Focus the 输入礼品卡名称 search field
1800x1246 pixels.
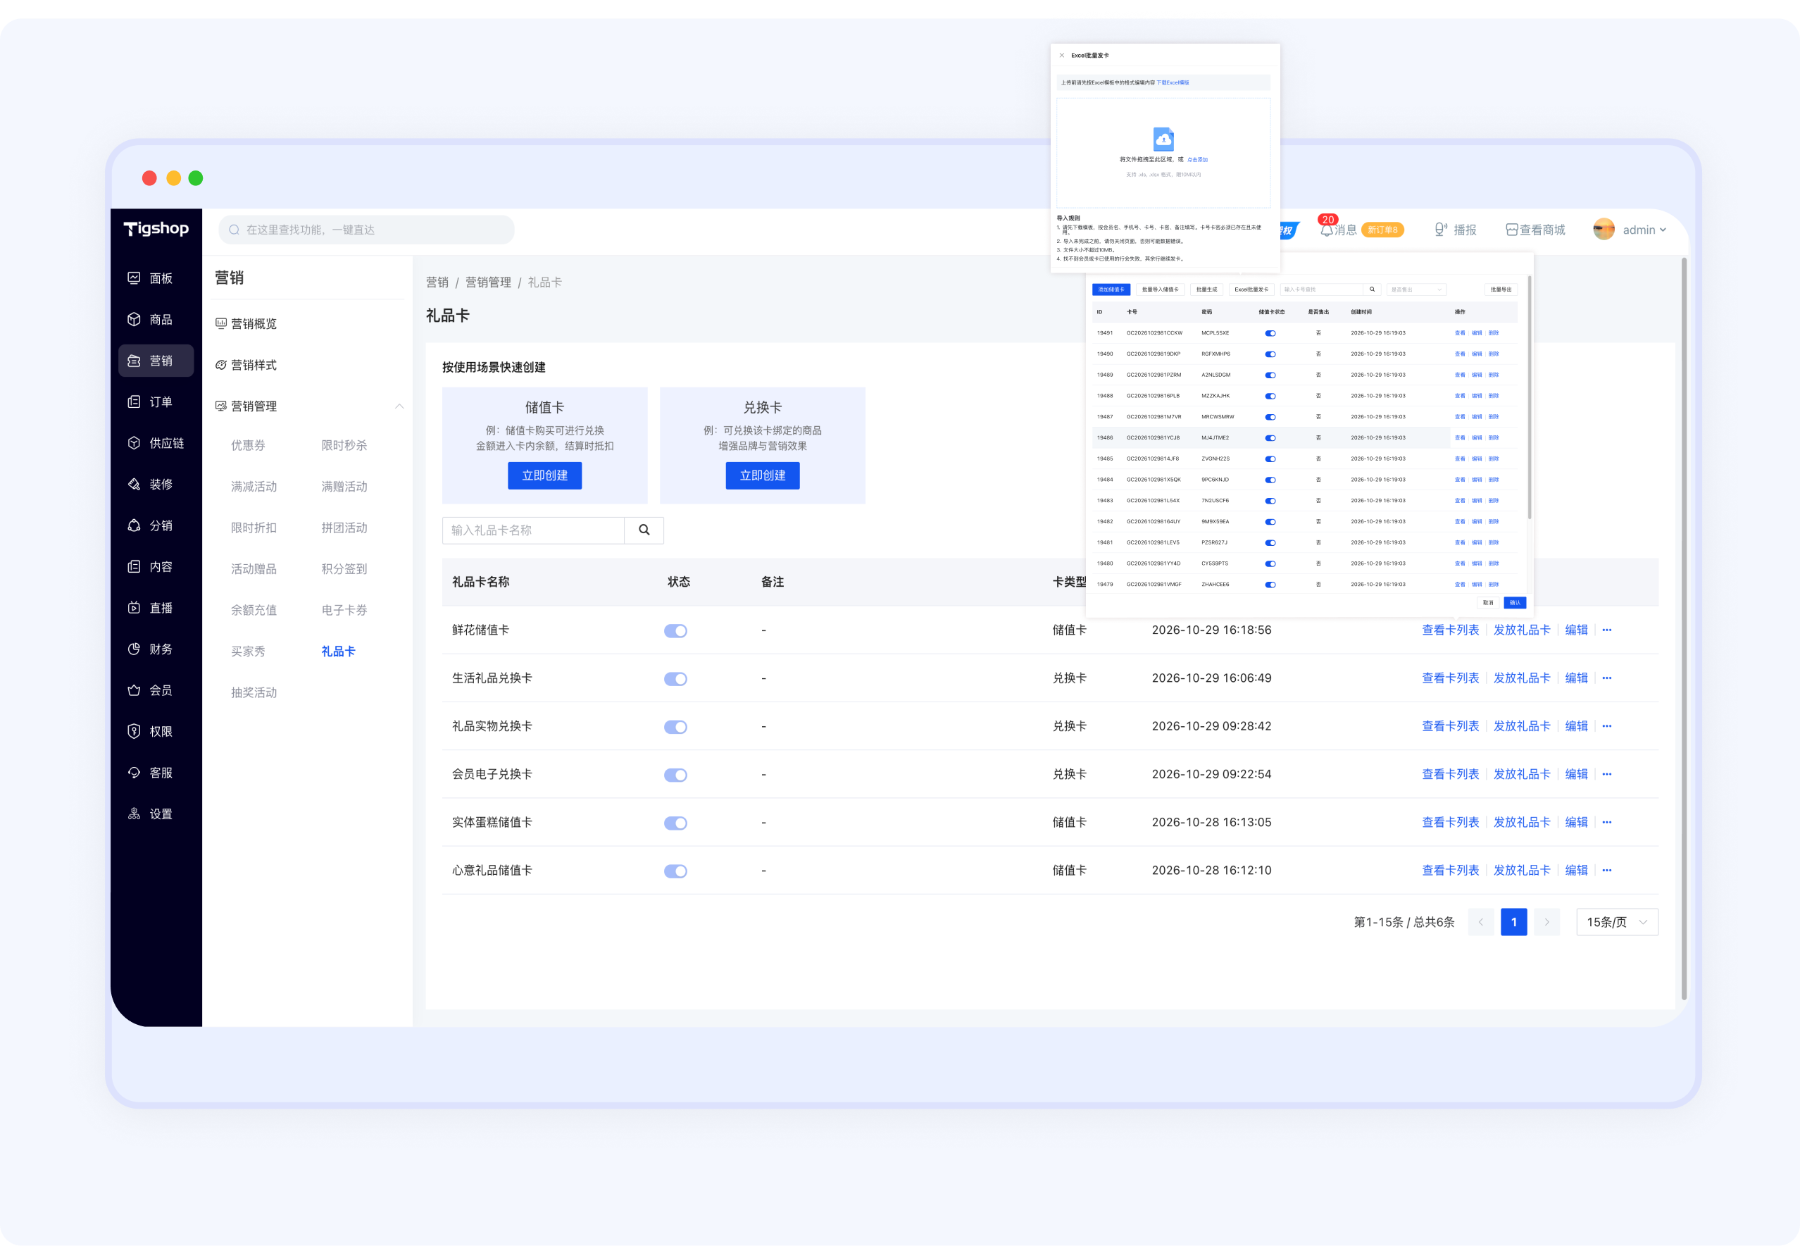[x=533, y=530]
